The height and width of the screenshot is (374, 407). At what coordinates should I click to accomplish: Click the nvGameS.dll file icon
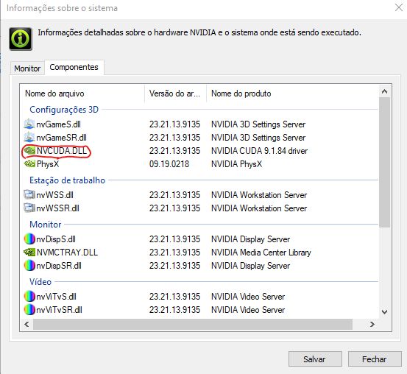29,124
